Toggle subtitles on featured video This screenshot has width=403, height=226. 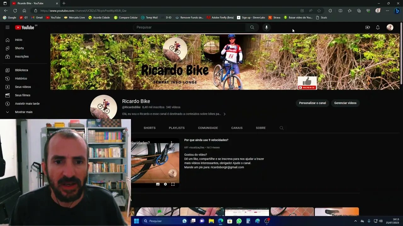coord(158,184)
